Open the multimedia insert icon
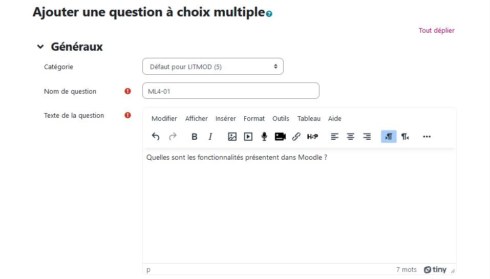Screen dimensions: 490x279 248,137
